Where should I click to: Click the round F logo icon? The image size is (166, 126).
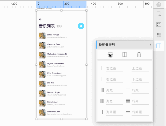pos(159,5)
